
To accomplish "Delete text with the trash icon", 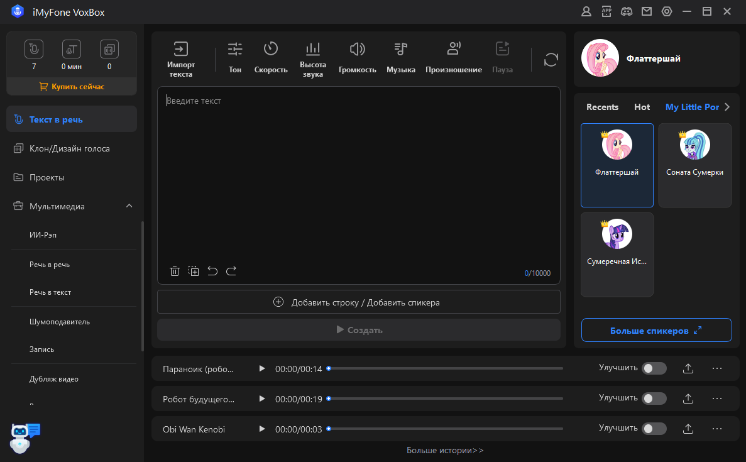I will pyautogui.click(x=175, y=271).
